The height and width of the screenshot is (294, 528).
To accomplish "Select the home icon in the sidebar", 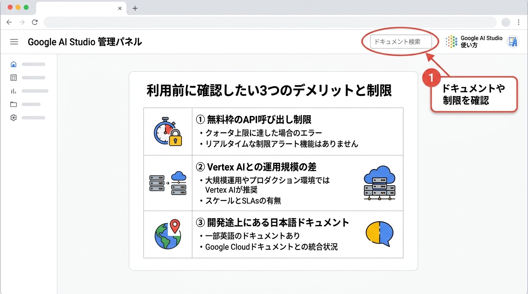I will coord(13,64).
